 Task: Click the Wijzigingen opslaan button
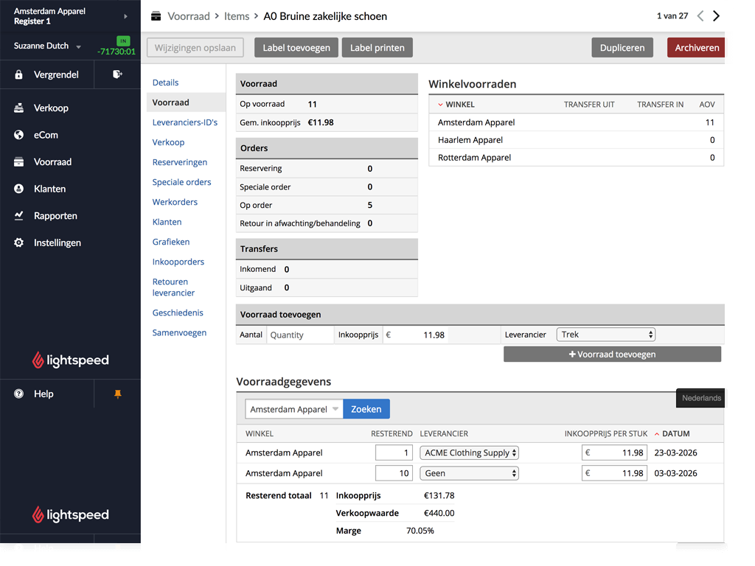(x=195, y=48)
